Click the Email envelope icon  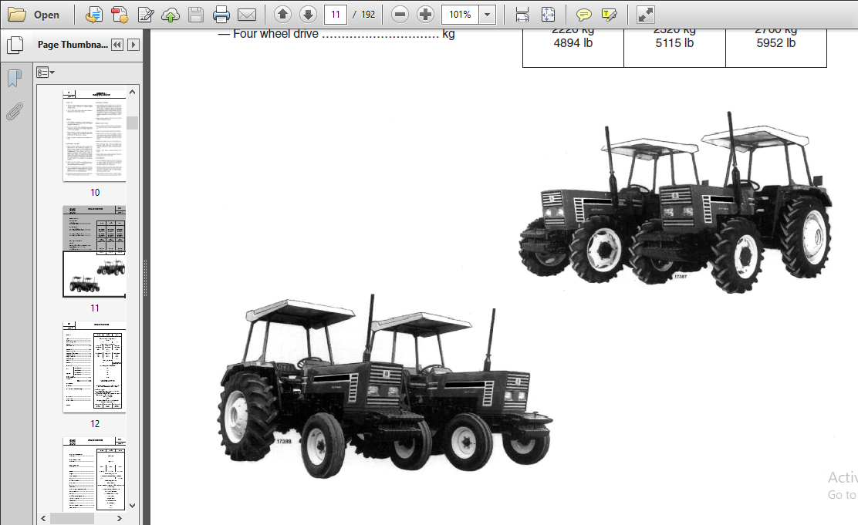(x=247, y=15)
